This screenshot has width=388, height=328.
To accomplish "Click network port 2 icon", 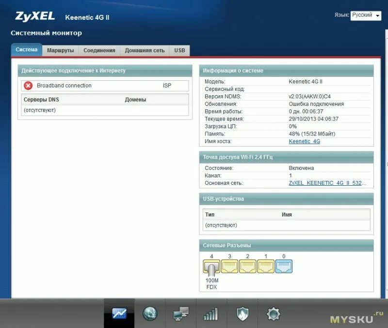I will click(x=248, y=266).
